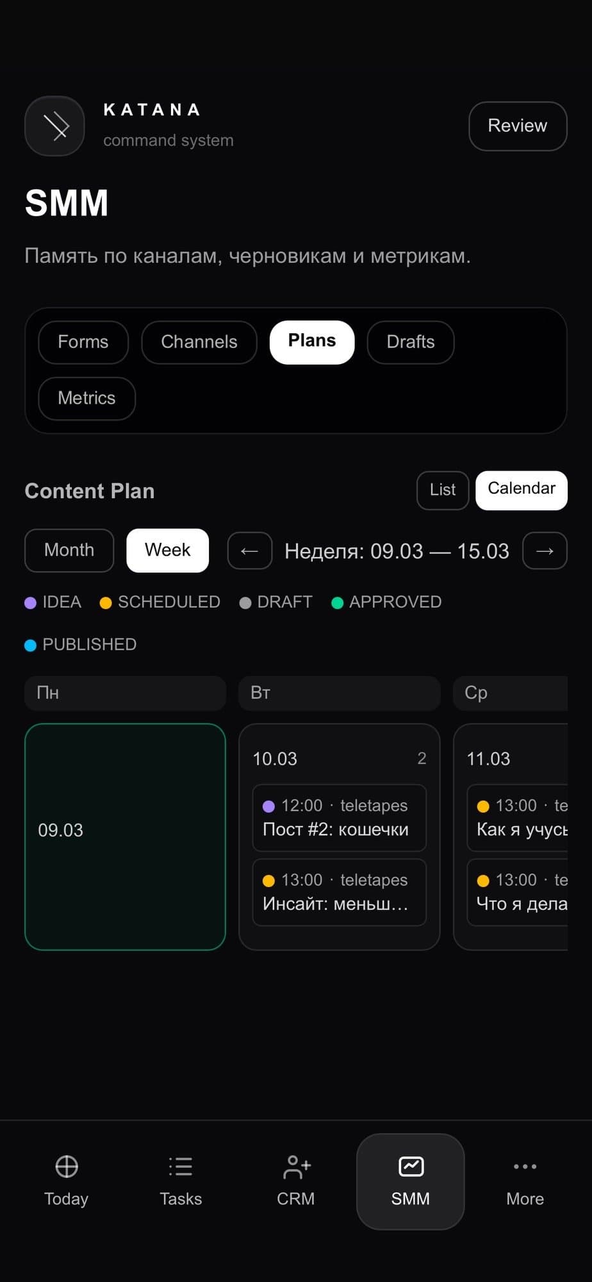The height and width of the screenshot is (1282, 592).
Task: Select the Week range option
Action: 168,550
